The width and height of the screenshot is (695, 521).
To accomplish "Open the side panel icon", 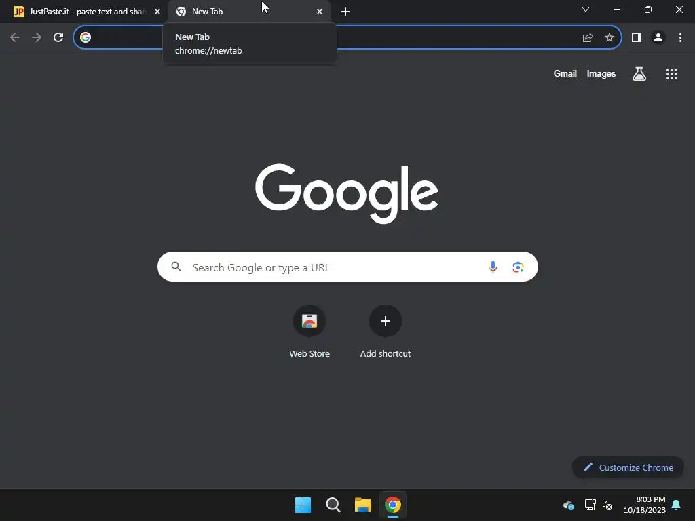I will [x=637, y=38].
